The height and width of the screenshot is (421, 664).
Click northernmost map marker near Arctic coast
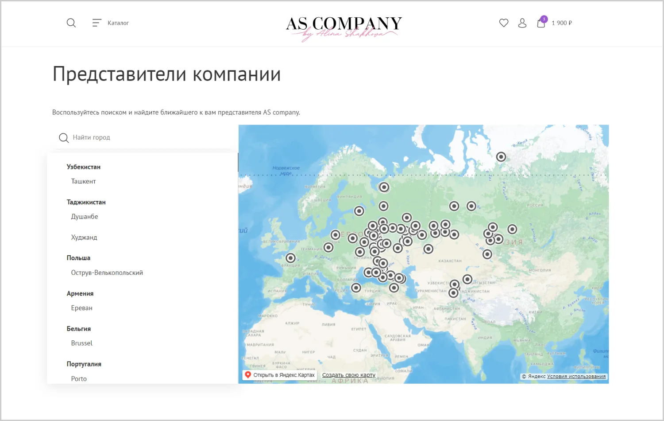[501, 157]
